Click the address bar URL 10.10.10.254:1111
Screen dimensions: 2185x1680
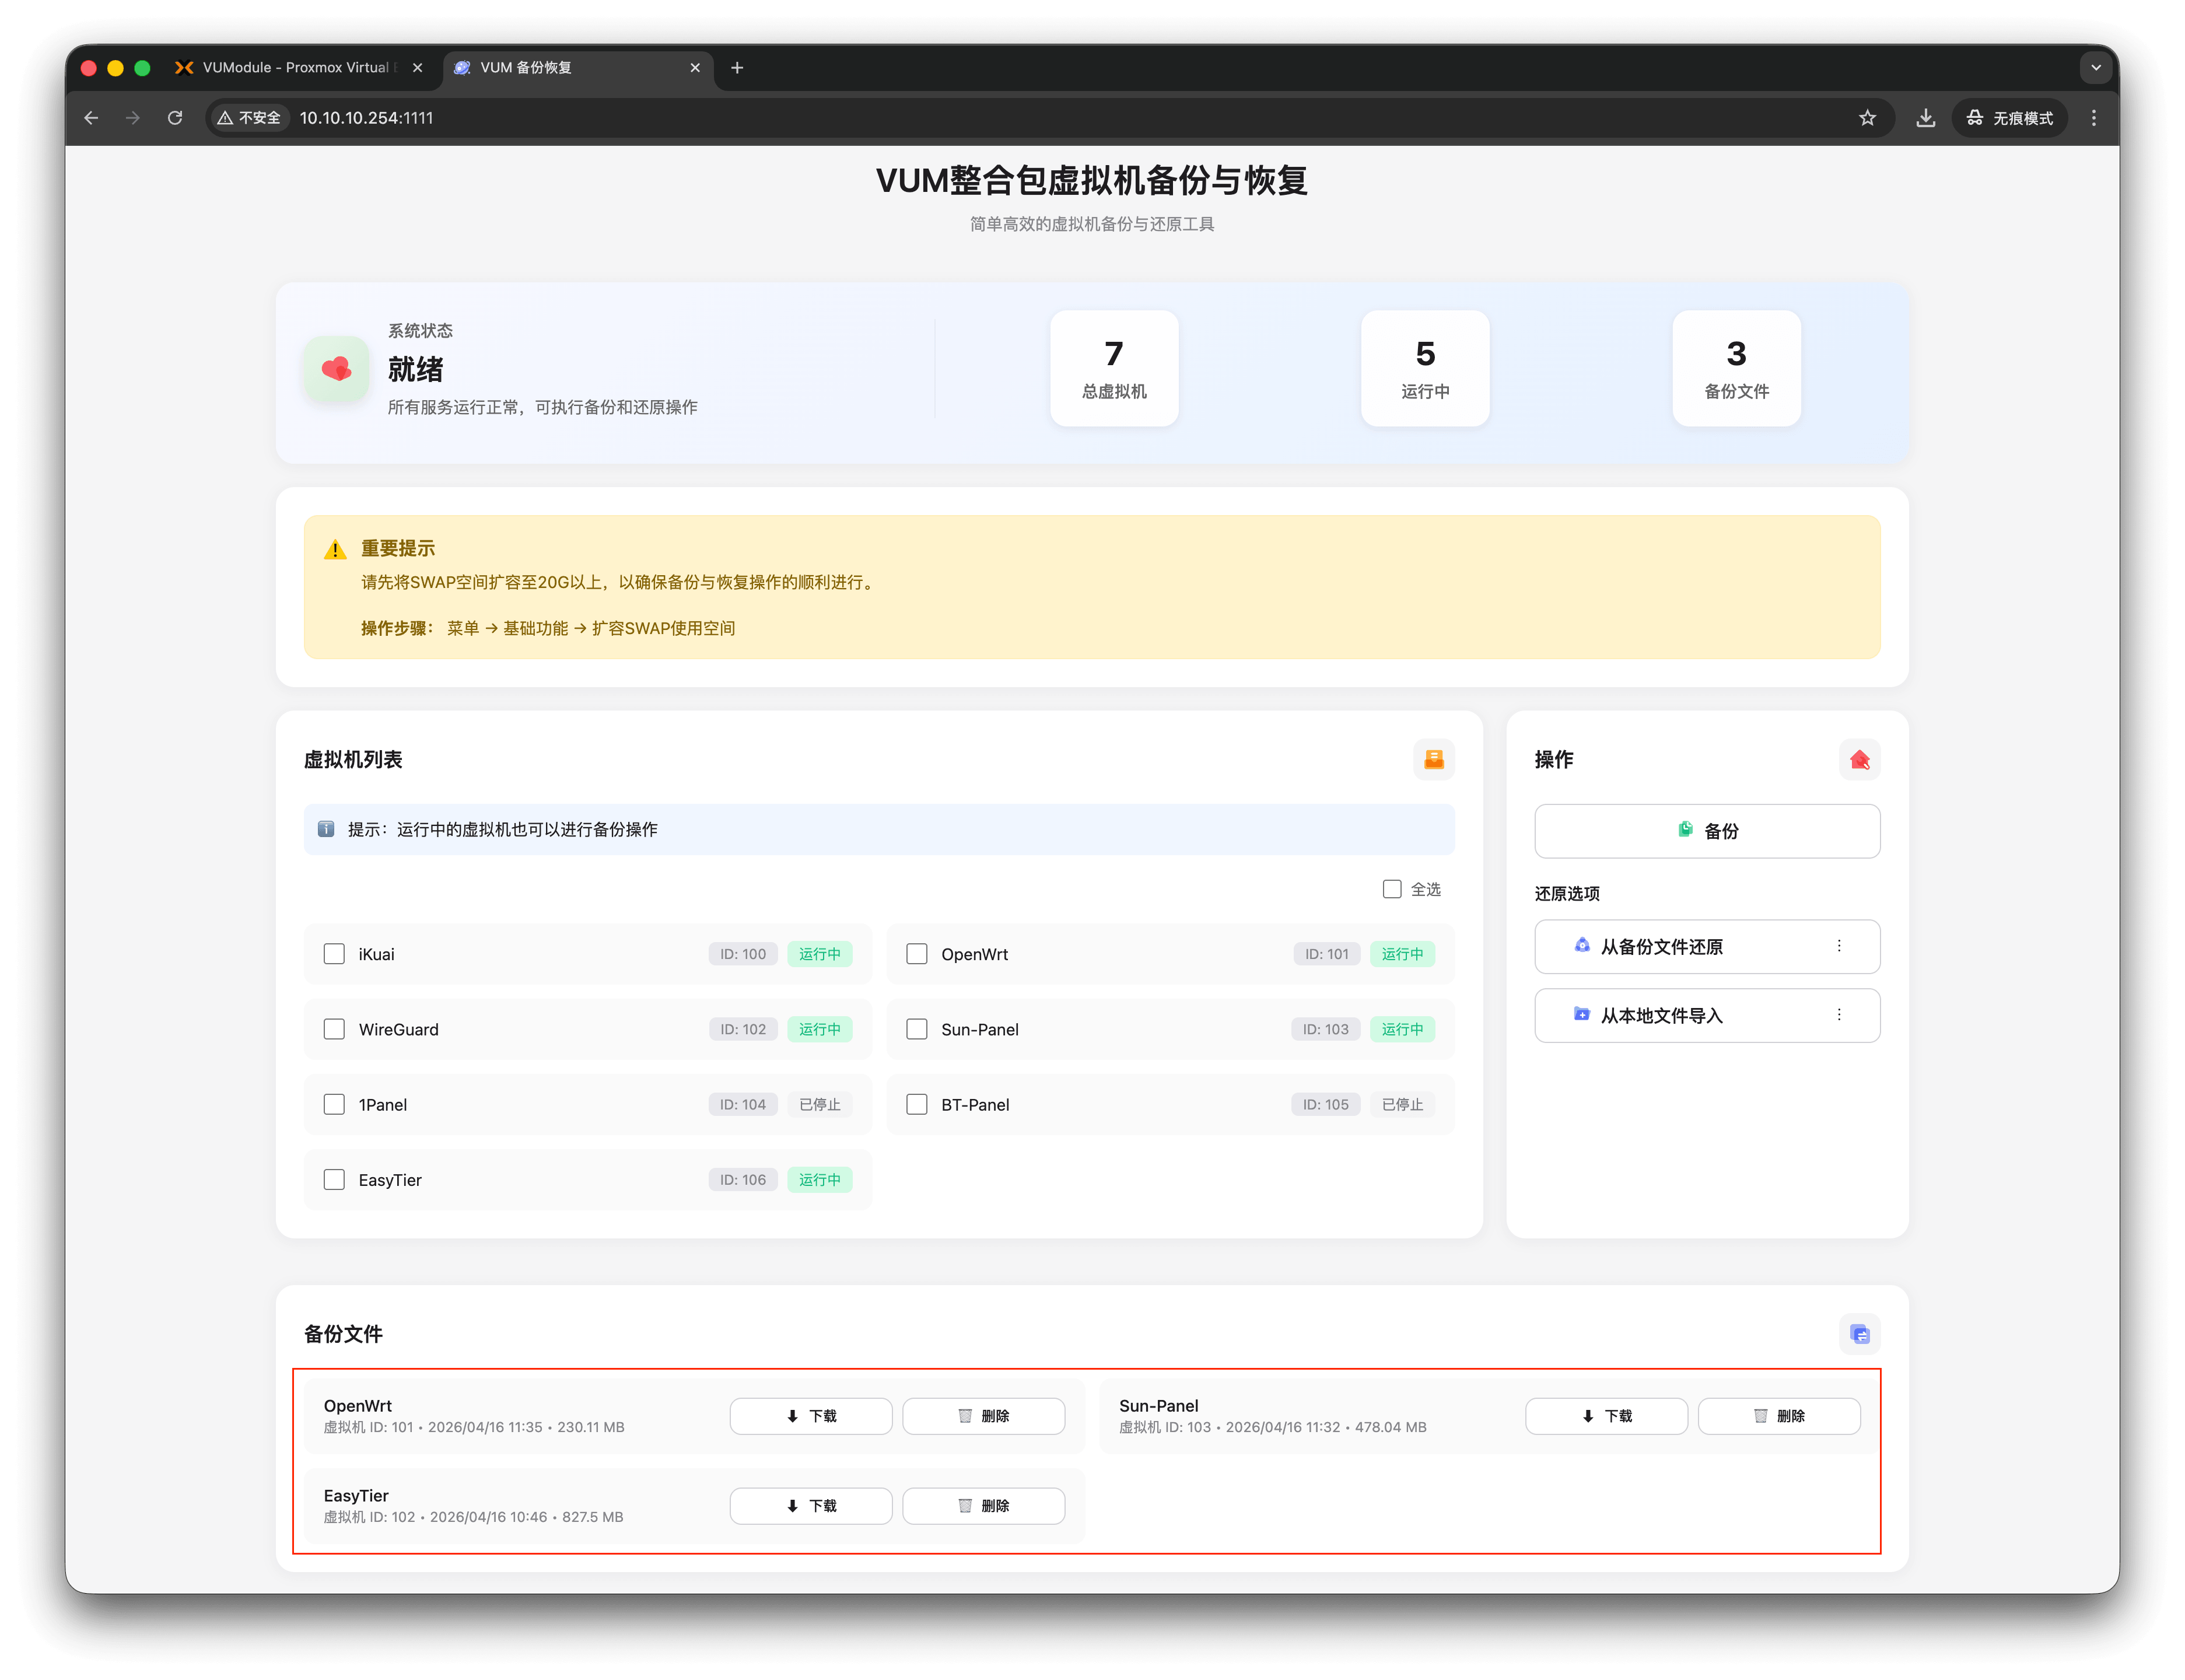pos(366,118)
